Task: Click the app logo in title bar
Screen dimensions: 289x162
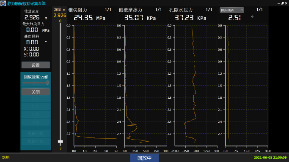Action: click(x=3, y=3)
